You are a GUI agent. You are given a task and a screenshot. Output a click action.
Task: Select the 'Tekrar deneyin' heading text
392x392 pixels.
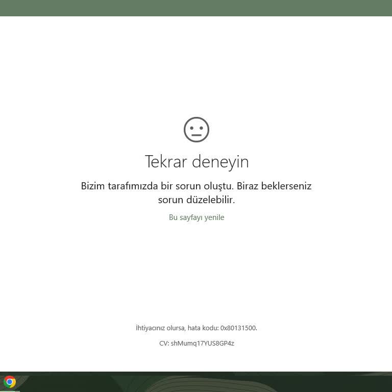coord(197,161)
